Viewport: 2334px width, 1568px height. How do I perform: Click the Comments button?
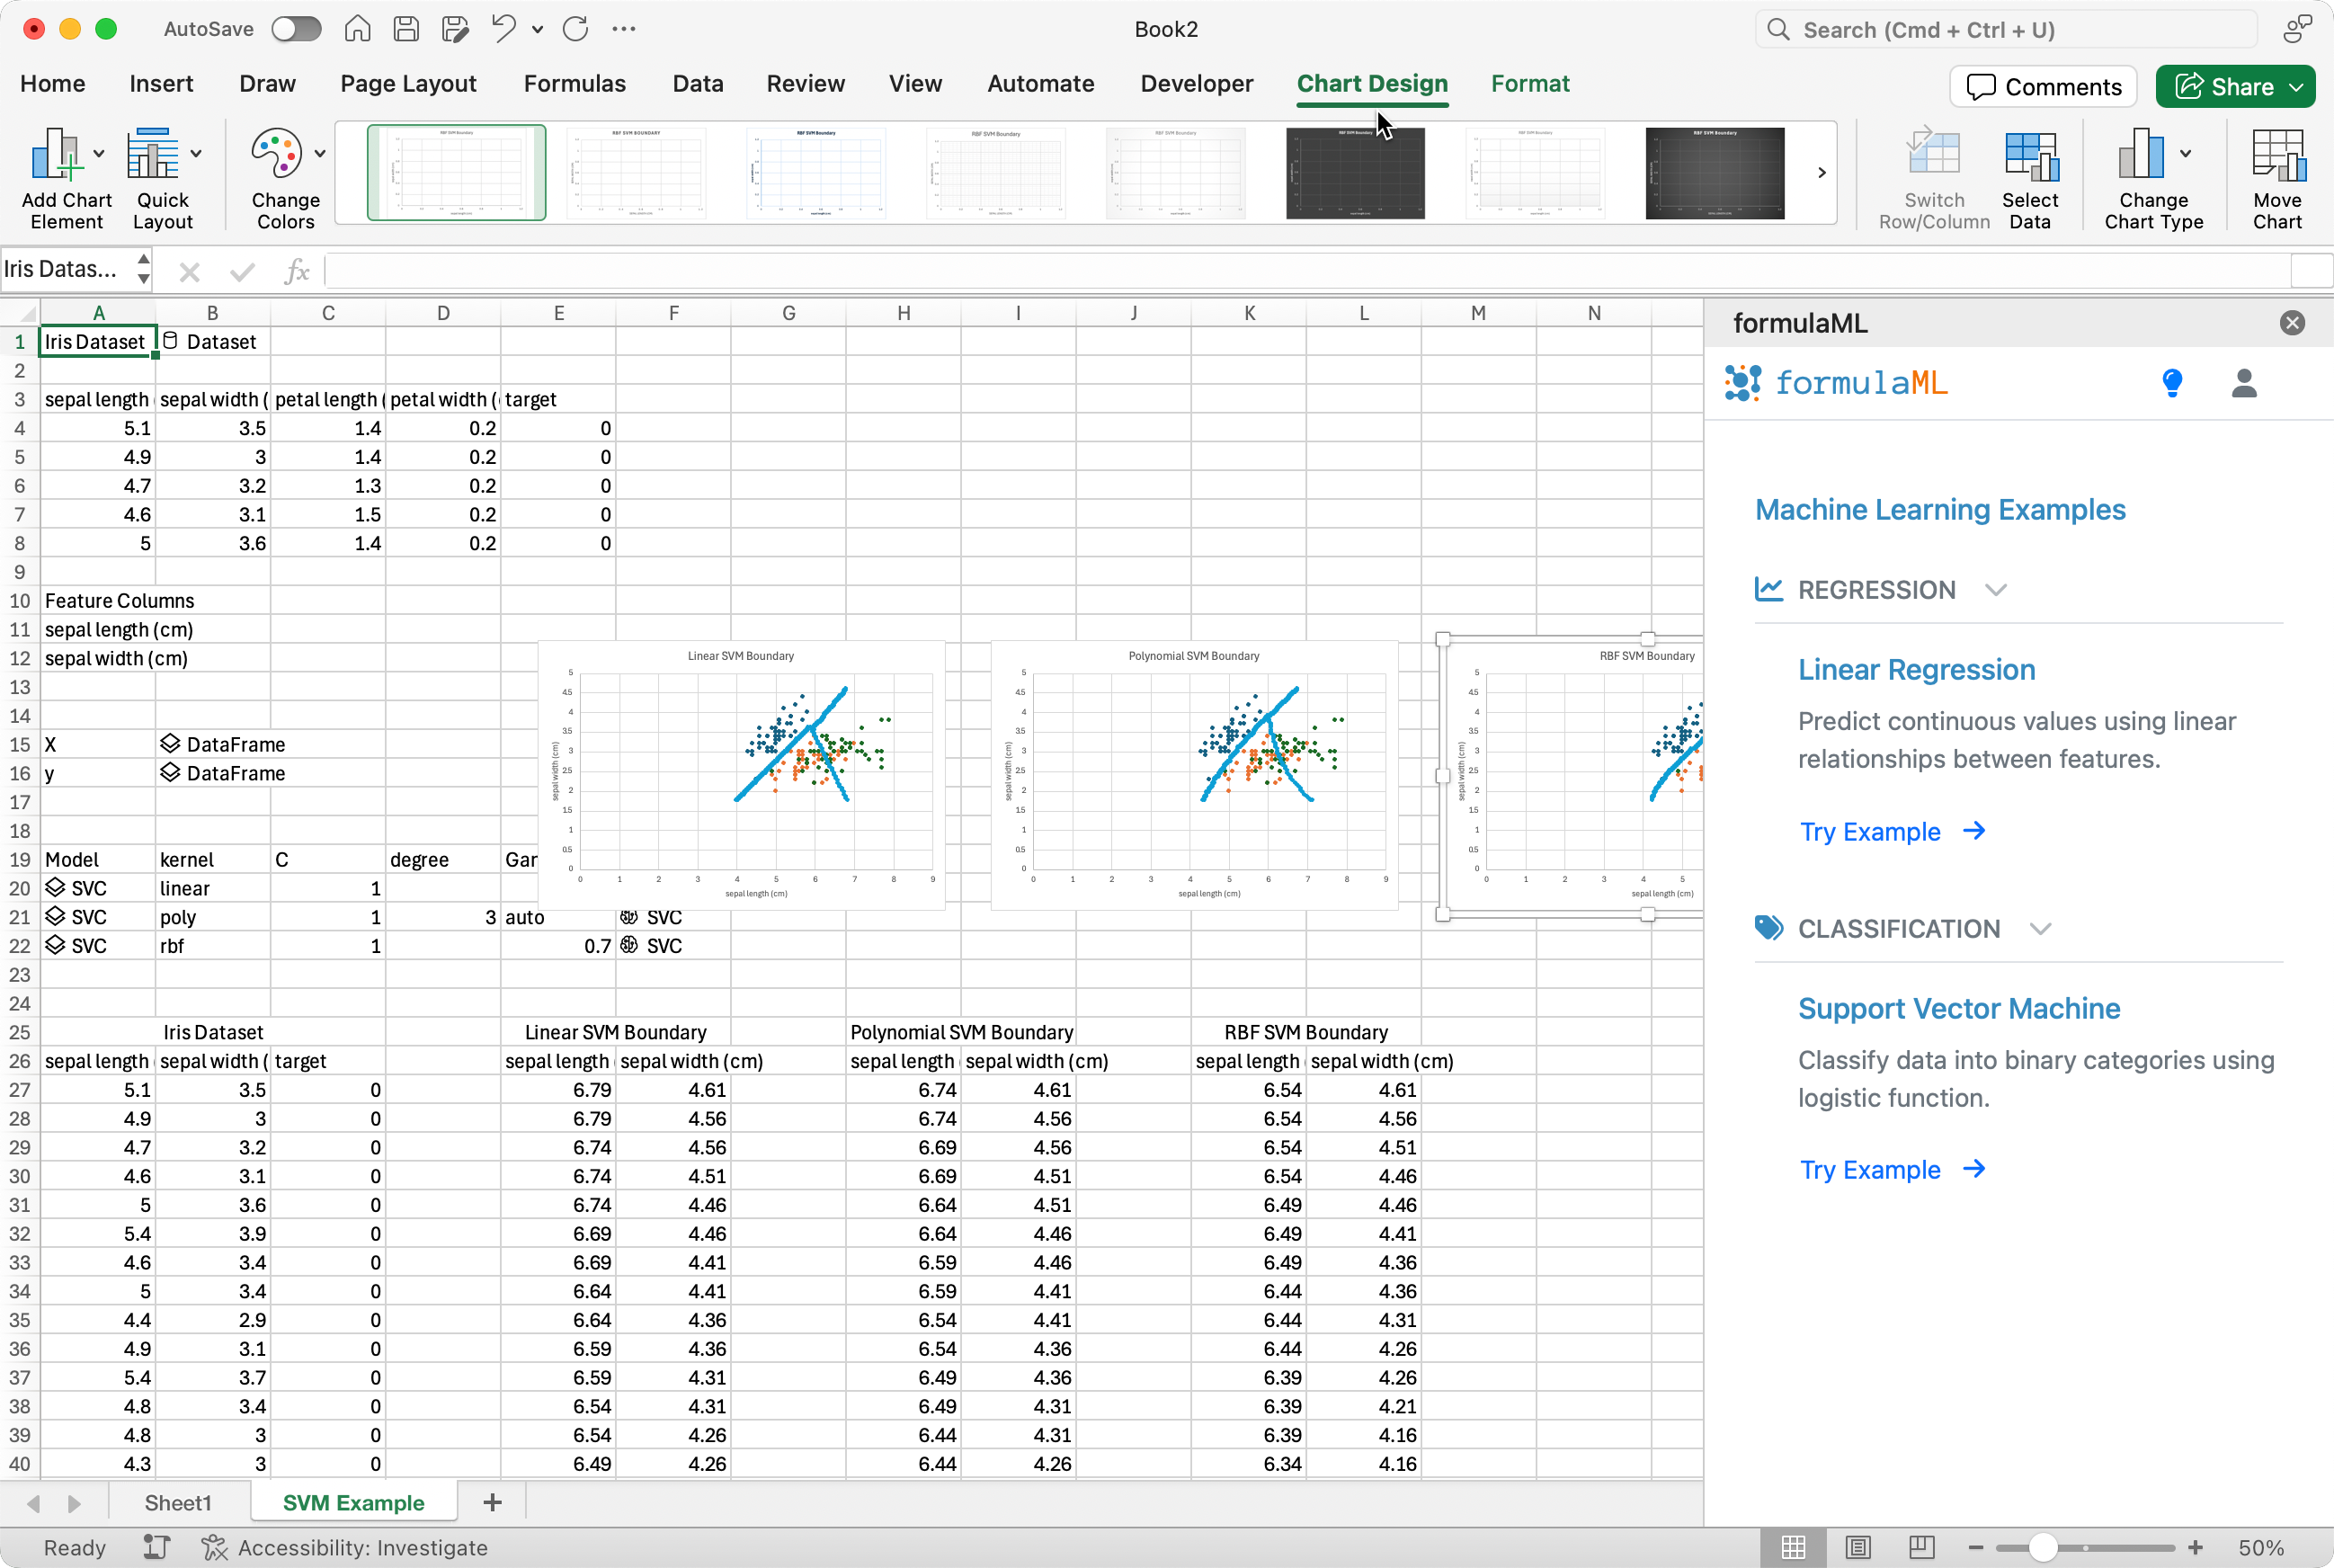[x=2043, y=87]
